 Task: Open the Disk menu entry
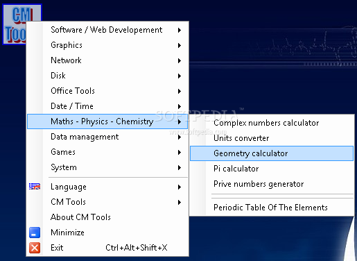(x=107, y=76)
